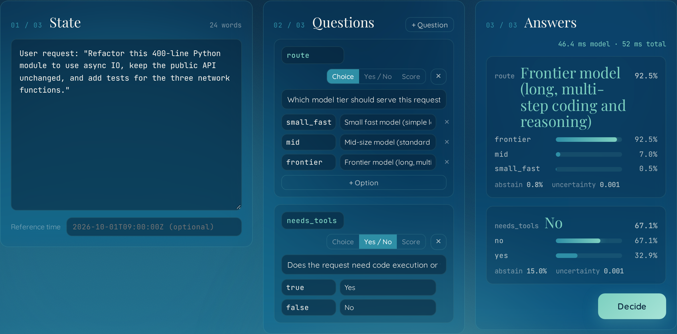The image size is (677, 334).
Task: Set needs_tools question type to Score
Action: 411,242
